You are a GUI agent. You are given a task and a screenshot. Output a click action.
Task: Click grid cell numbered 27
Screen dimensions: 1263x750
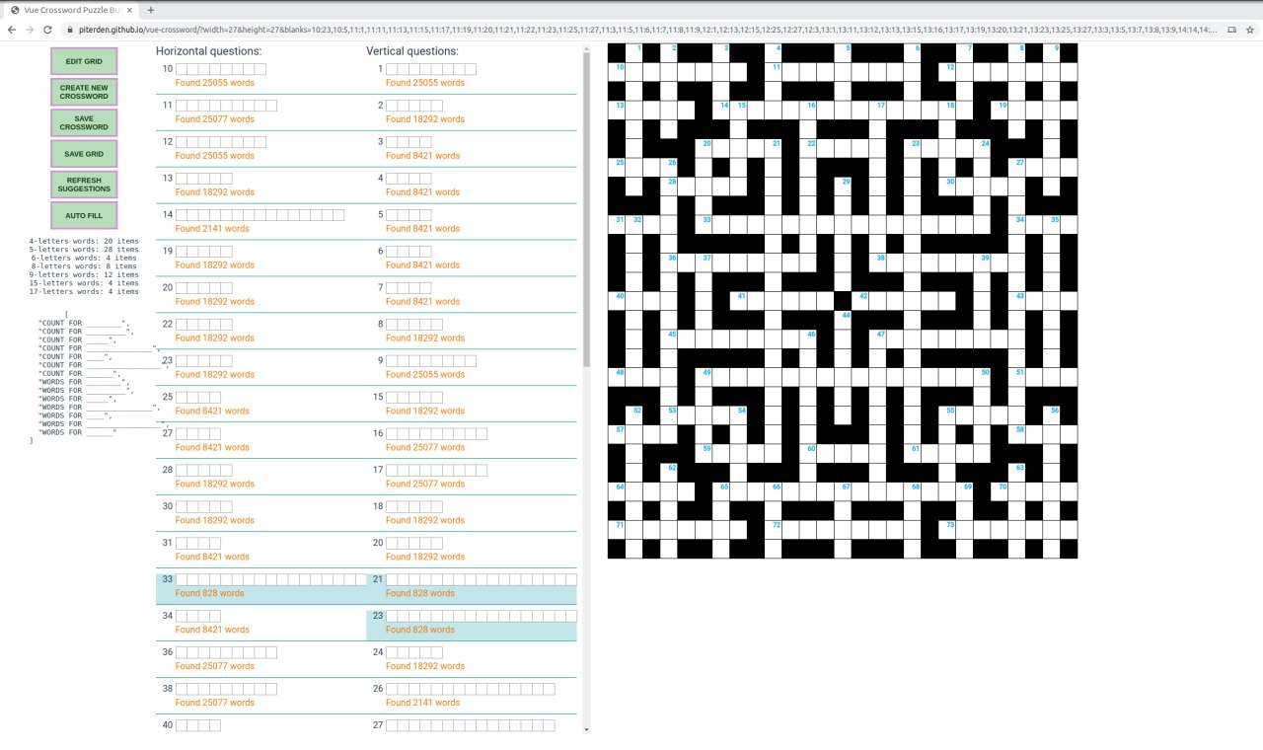[x=1016, y=167]
